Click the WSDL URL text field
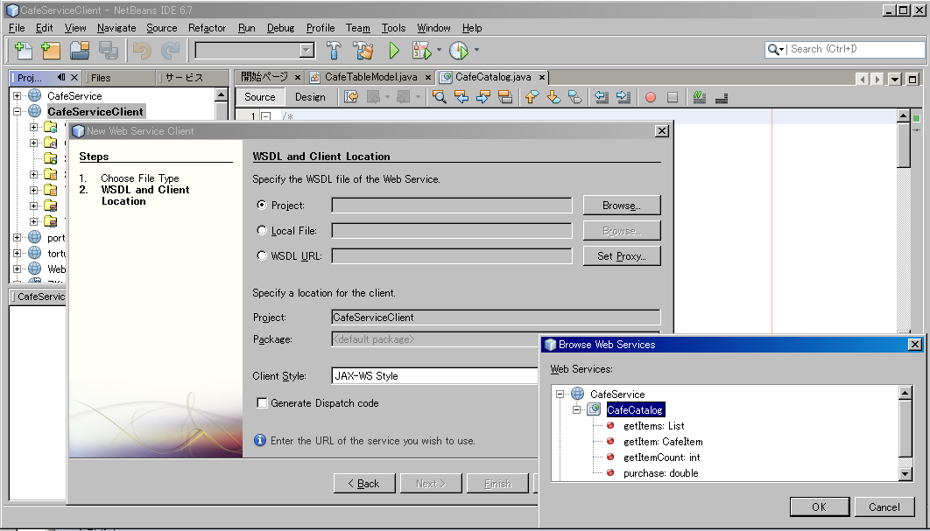 tap(451, 256)
